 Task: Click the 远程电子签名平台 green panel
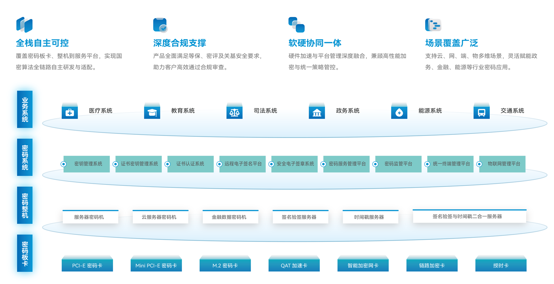[x=242, y=164]
